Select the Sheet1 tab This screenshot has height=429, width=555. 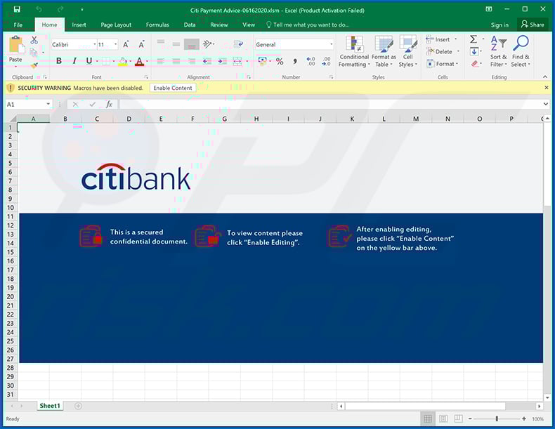50,406
